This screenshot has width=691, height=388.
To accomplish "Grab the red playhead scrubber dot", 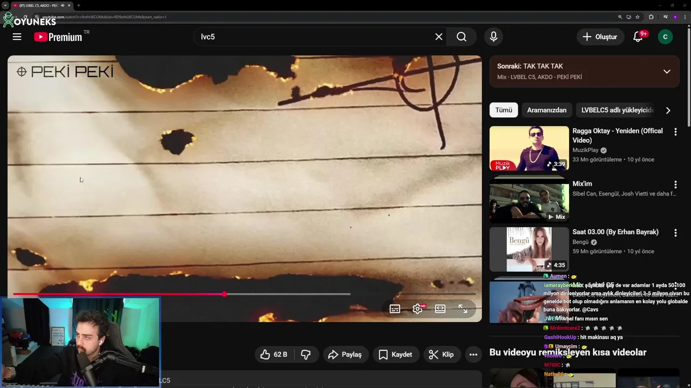I will point(224,294).
